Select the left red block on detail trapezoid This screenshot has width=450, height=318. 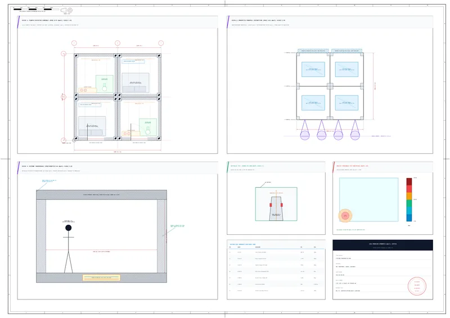coord(271,205)
